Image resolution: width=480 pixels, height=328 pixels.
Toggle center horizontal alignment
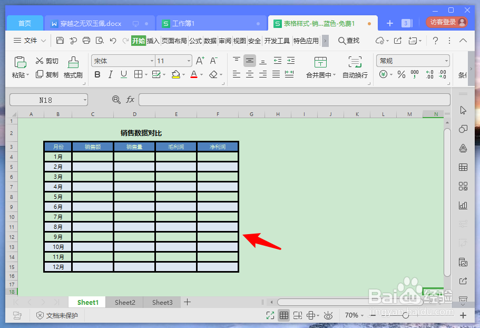[250, 74]
